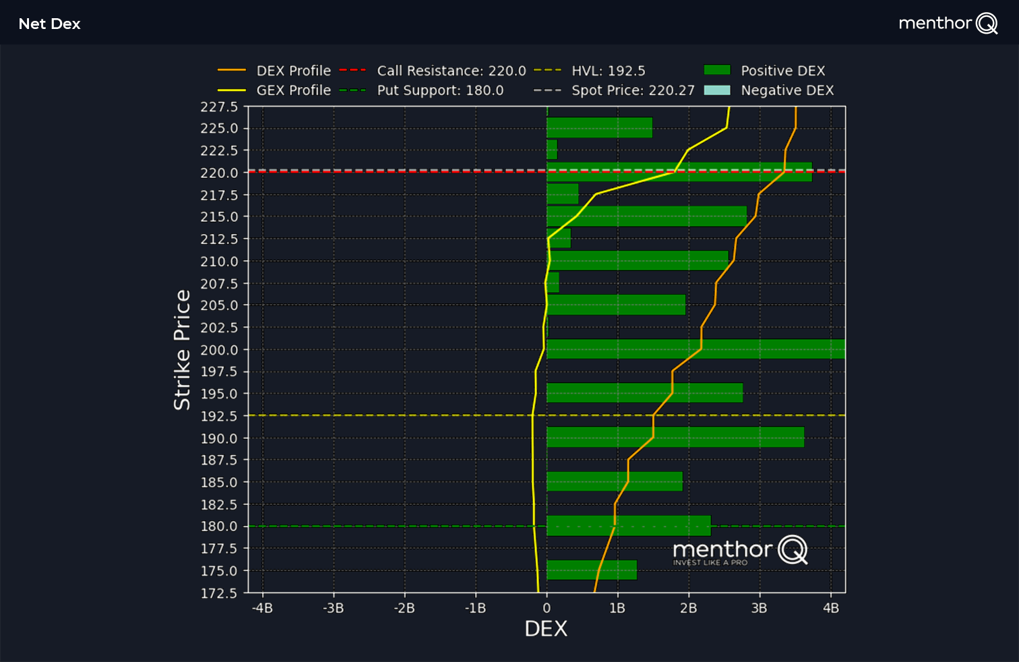Click the 220.0 strike price axis label
This screenshot has height=662, width=1019.
(219, 173)
